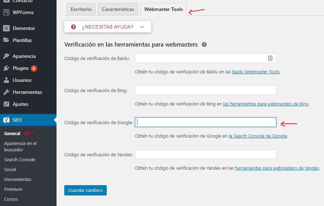324x206 pixels.
Task: Open Herramientas under the SEO submenu
Action: 18,179
